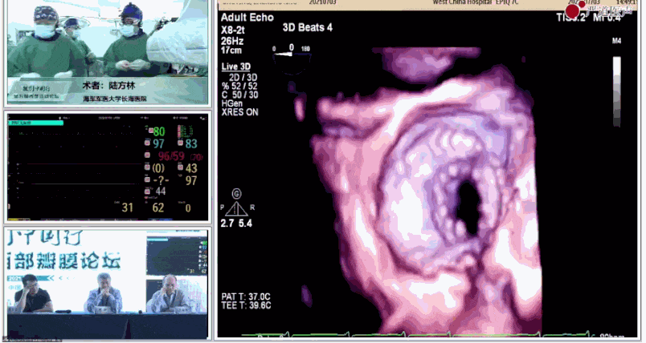Click the grayscale map bar under M4
This screenshot has width=646, height=343.
617,91
